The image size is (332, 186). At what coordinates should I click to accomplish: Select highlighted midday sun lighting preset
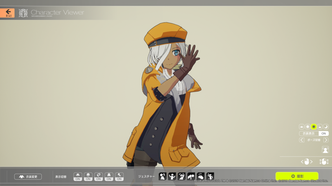click(314, 127)
